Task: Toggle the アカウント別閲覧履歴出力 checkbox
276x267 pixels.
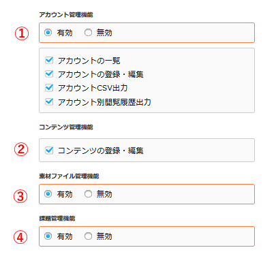Action: (x=49, y=101)
